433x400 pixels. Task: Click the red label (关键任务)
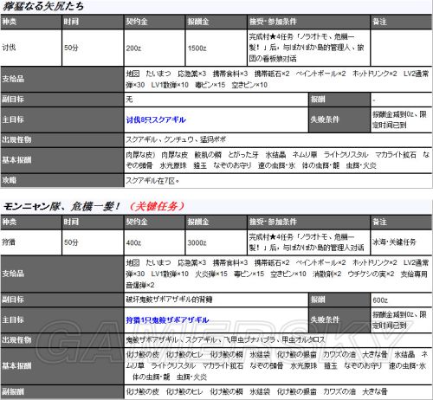[157, 206]
